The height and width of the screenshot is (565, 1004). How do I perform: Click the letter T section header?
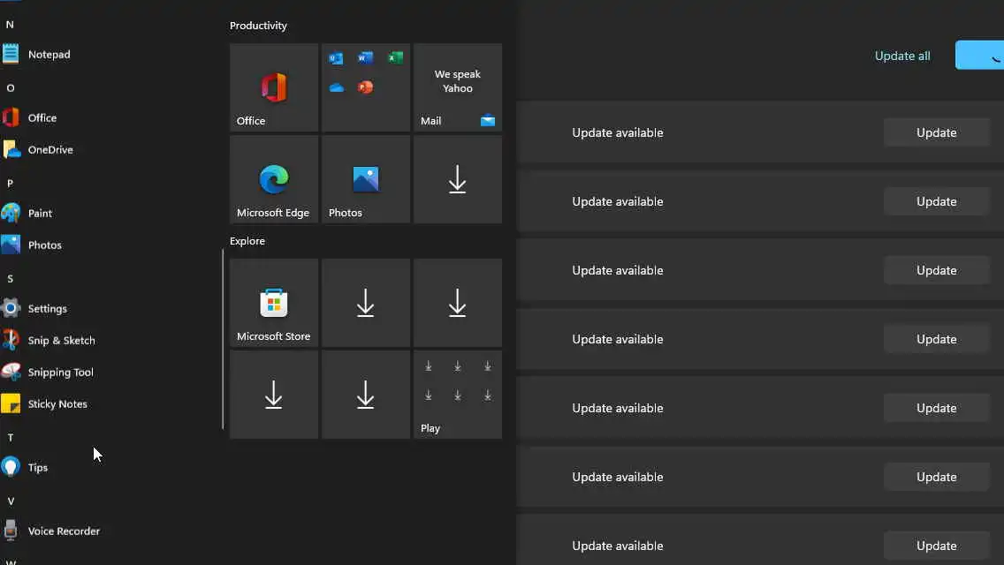click(11, 437)
